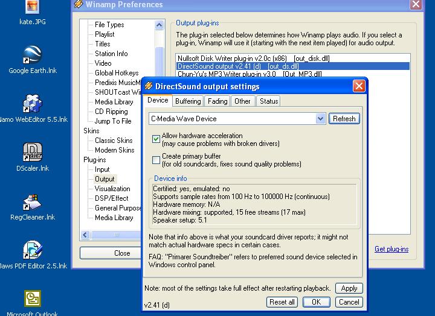Click the Reset all button
This screenshot has height=316, width=435.
(282, 302)
